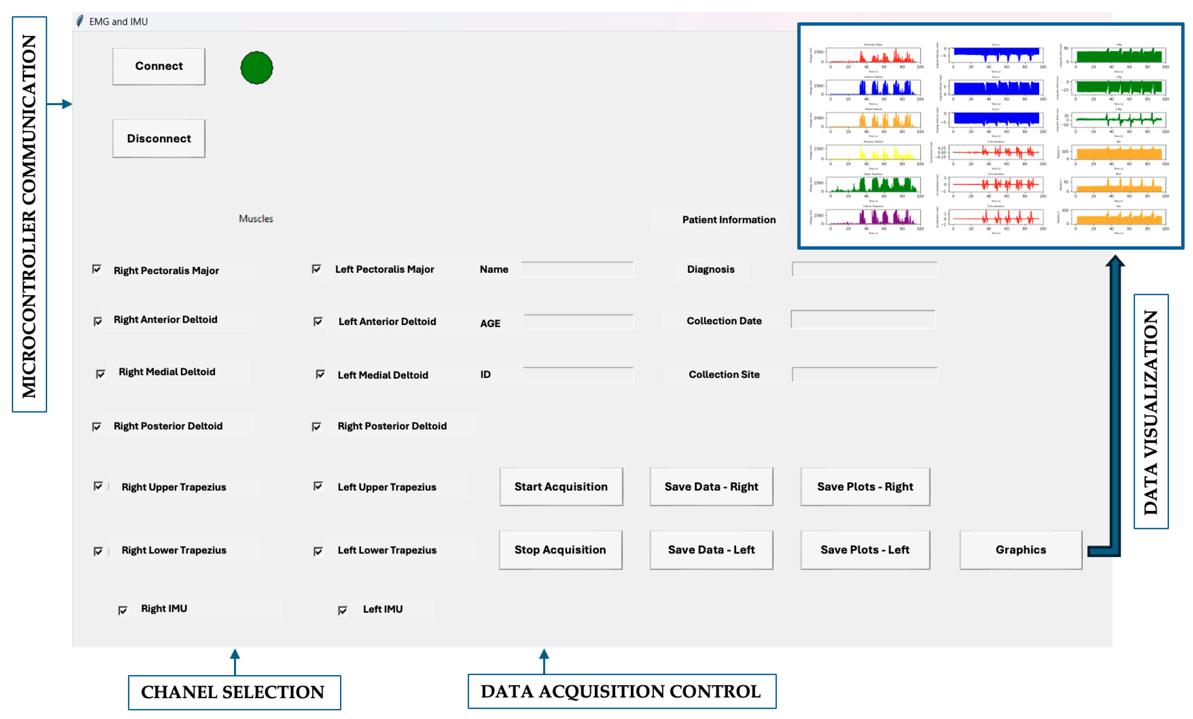This screenshot has height=719, width=1193.
Task: Click Save Data - Right button
Action: pos(711,487)
